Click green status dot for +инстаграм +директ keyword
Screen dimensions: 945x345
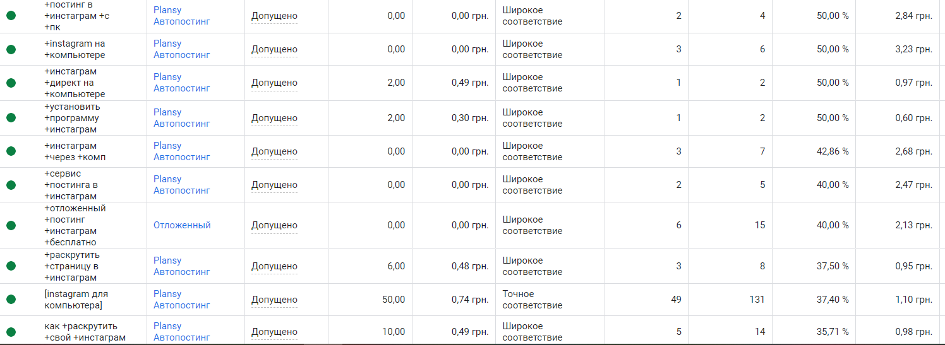point(11,83)
